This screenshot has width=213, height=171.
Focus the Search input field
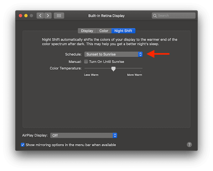(174, 16)
